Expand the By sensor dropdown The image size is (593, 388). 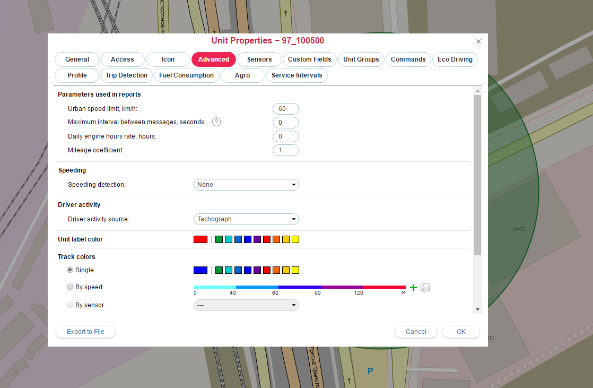point(246,305)
